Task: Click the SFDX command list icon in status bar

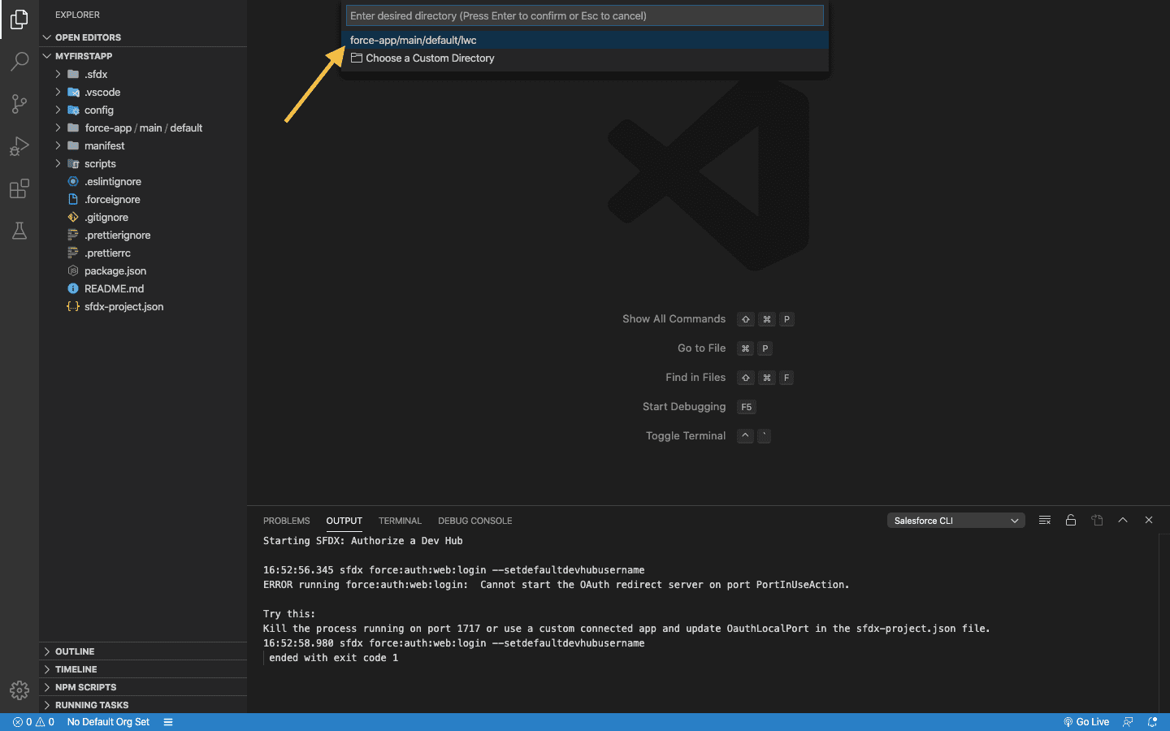Action: 168,722
